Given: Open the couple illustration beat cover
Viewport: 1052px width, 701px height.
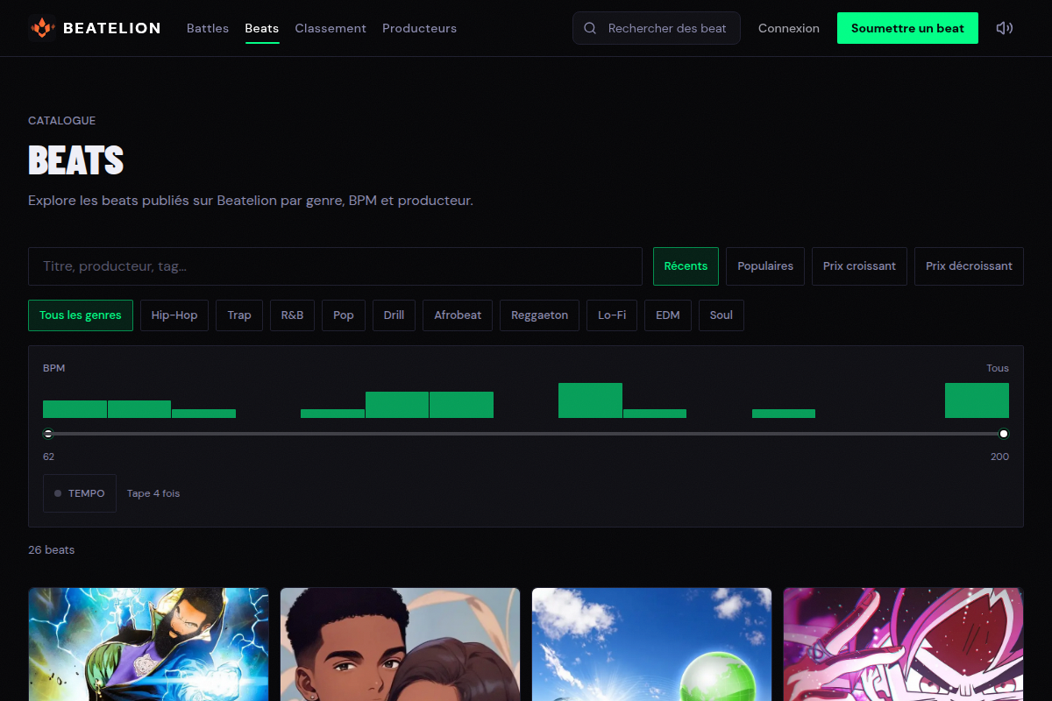Looking at the screenshot, I should coord(400,644).
